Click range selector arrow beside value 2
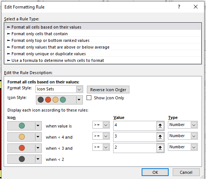 pyautogui.click(x=160, y=148)
